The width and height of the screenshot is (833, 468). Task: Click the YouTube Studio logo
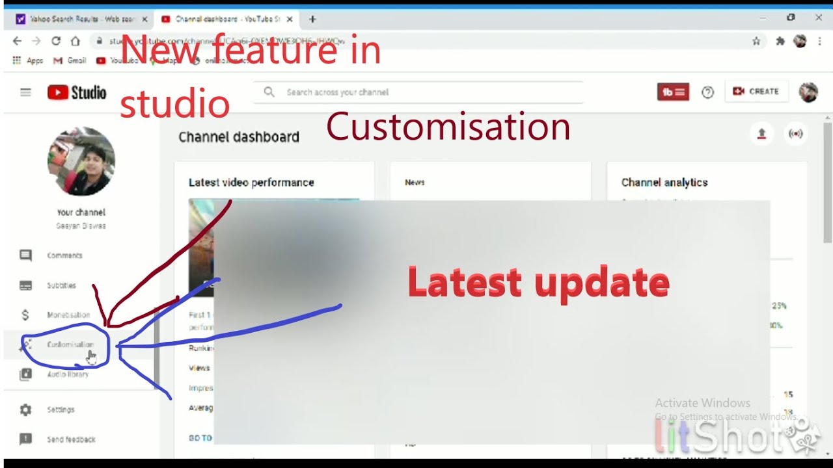pos(76,92)
